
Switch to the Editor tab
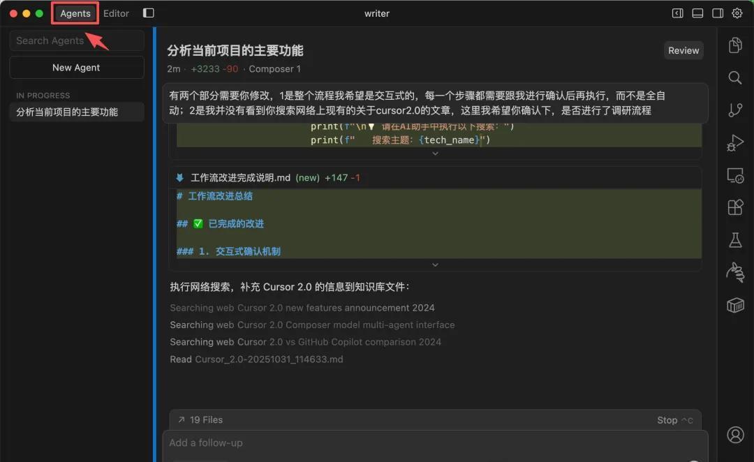[x=116, y=13]
